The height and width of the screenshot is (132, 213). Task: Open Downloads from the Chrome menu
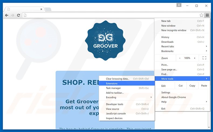(183, 42)
